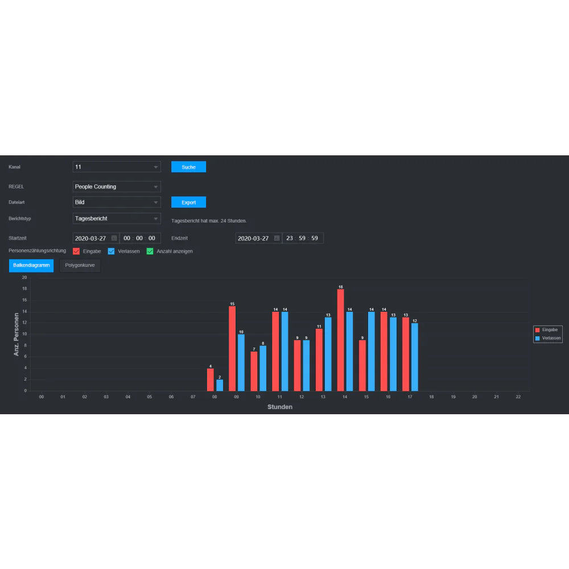
Task: Click the blue Verlassen legend swatch
Action: coord(537,338)
